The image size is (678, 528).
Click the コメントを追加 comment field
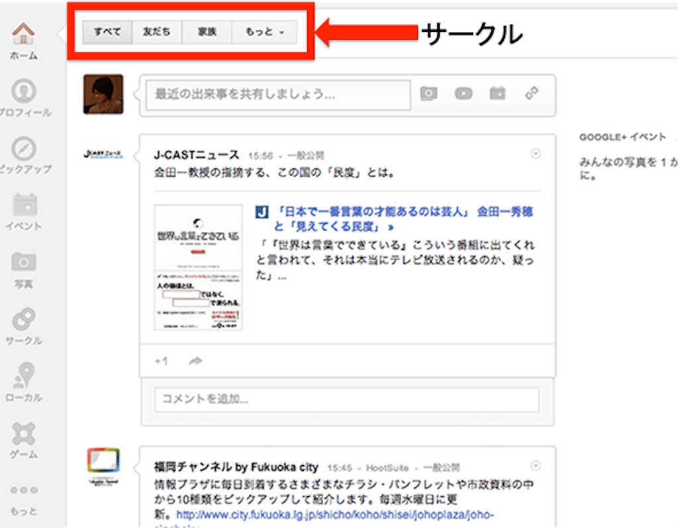pos(347,399)
